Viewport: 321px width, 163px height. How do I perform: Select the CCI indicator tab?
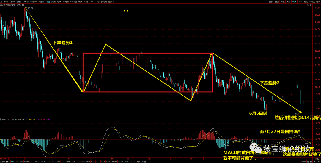(103, 162)
